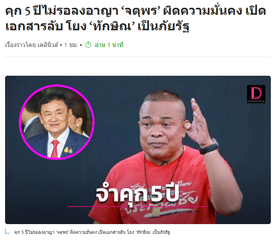The width and height of the screenshot is (274, 240).
Task: Click the word 'ทักษิณ' in the headline
Action: (x=112, y=26)
